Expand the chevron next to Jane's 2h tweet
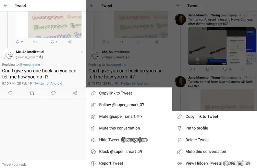This screenshot has width=257, height=168. (x=255, y=15)
